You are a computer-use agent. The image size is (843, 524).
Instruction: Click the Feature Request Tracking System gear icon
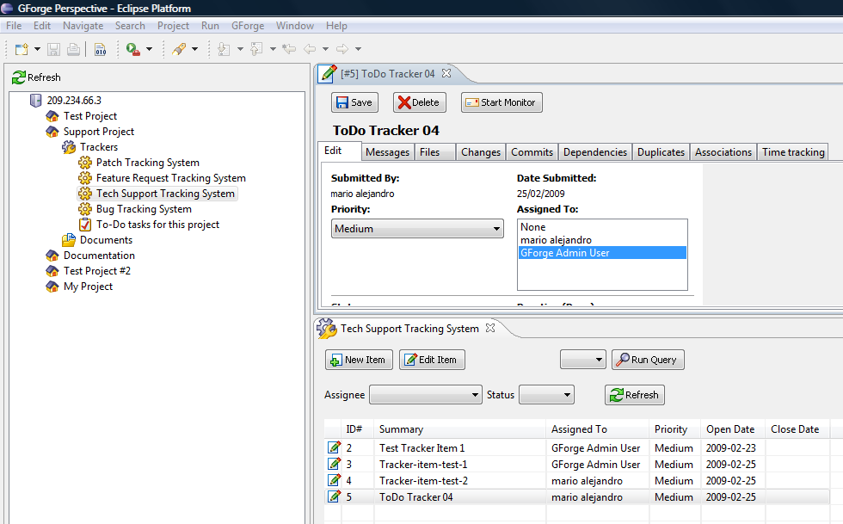[x=85, y=178]
